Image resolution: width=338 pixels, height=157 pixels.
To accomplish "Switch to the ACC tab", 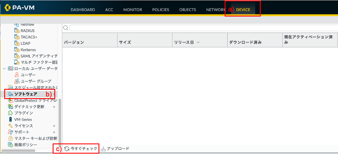I will tap(109, 10).
